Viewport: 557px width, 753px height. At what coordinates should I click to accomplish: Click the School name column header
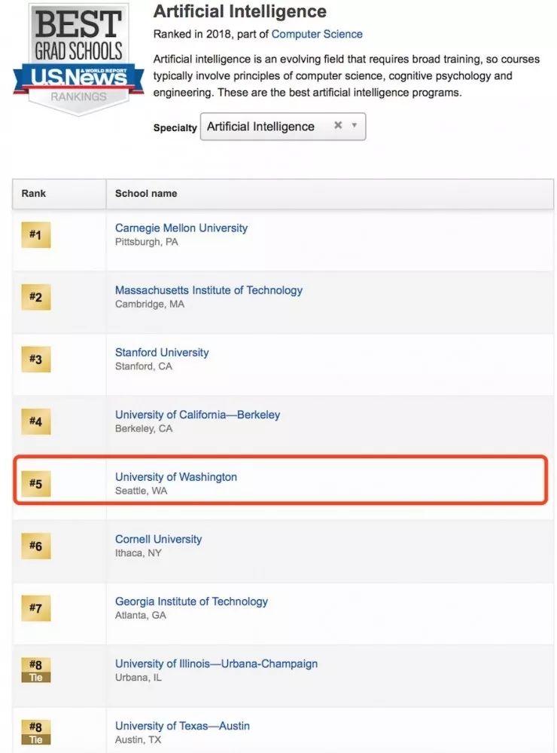point(146,194)
